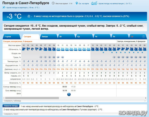Open См. на карте link
149x117 pixels.
[84, 4]
